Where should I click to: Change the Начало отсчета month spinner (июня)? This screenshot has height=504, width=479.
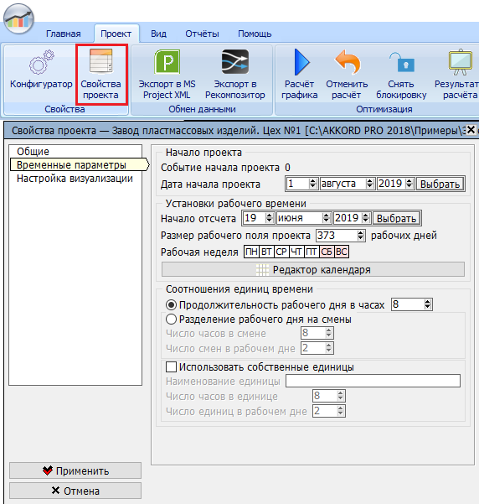pyautogui.click(x=327, y=218)
